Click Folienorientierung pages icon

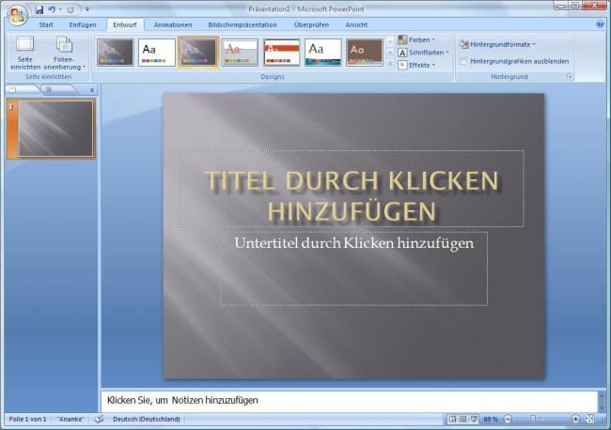(64, 45)
